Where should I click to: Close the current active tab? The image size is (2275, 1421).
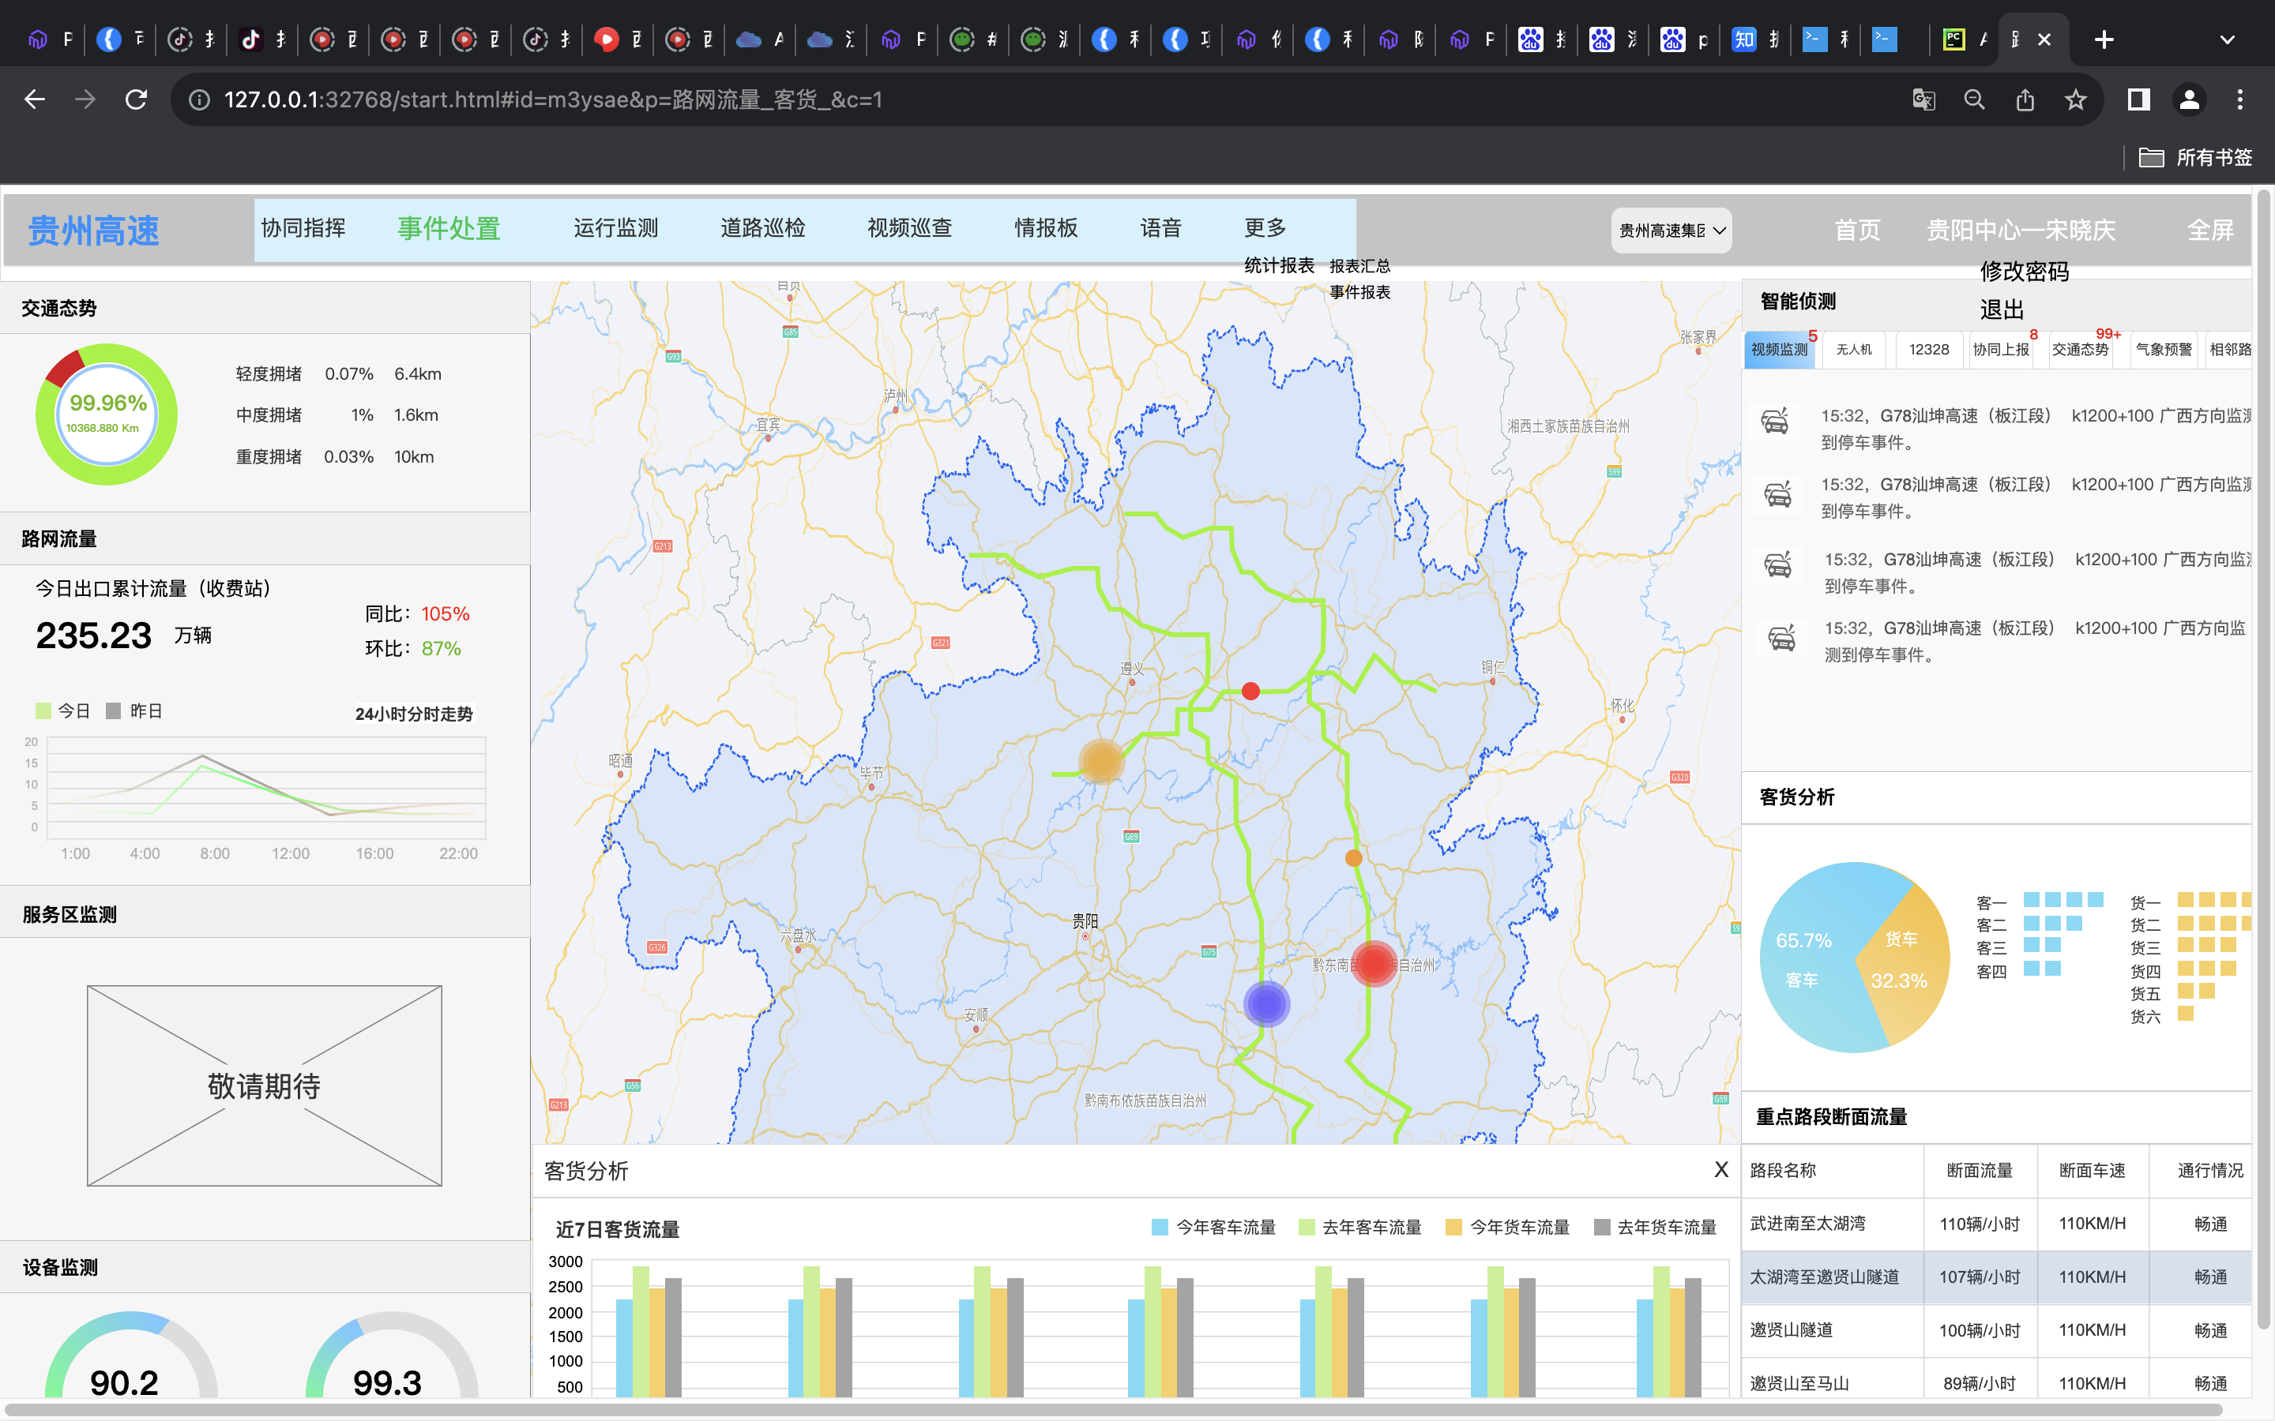(2044, 39)
